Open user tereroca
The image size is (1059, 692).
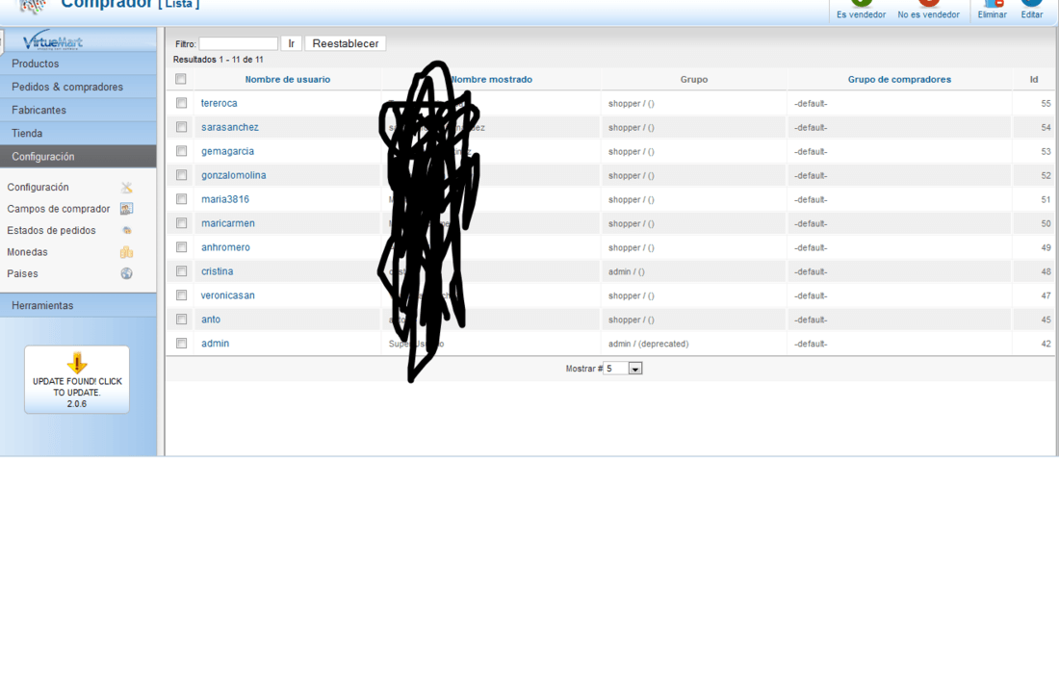[x=219, y=103]
